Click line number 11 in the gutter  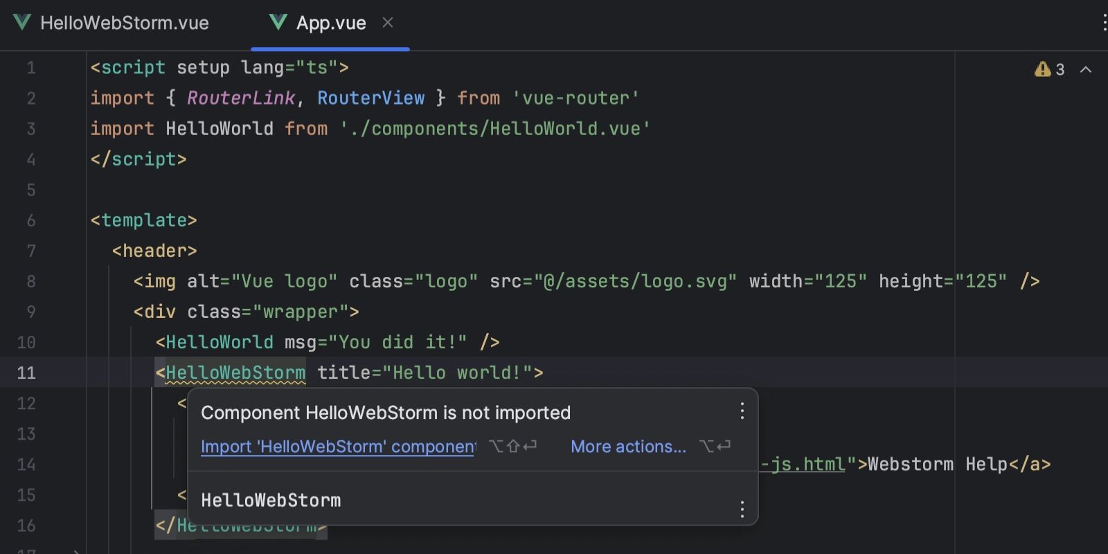click(x=26, y=373)
